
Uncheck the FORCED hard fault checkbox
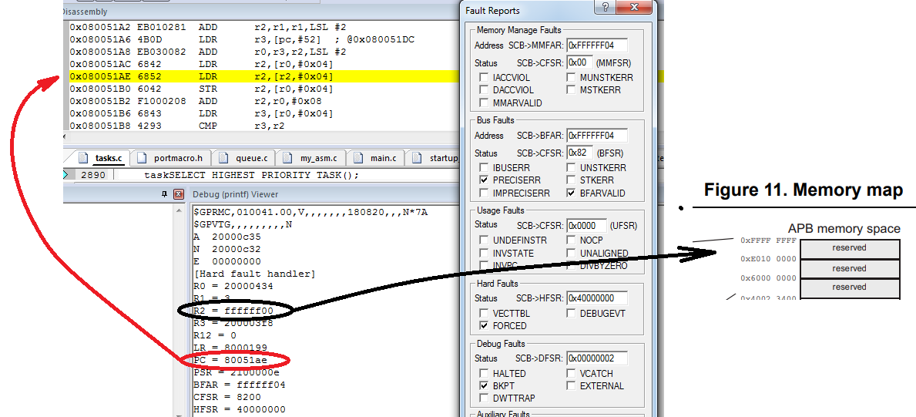(484, 326)
